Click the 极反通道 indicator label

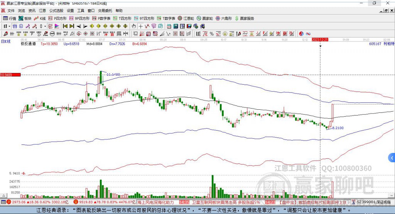(28, 44)
